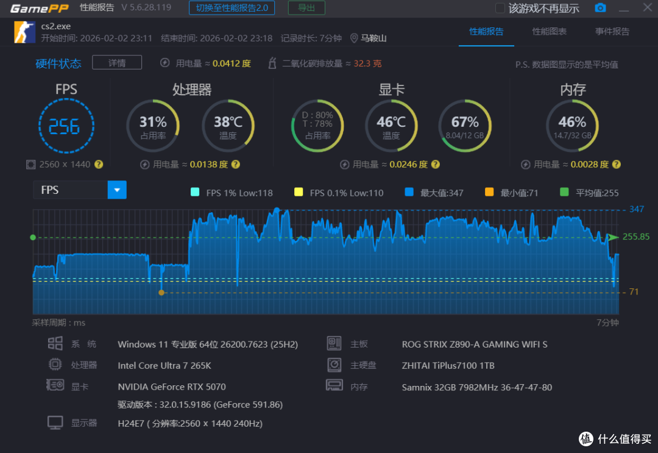658x453 pixels.
Task: Switch to the 事件报告 tab
Action: tap(612, 32)
